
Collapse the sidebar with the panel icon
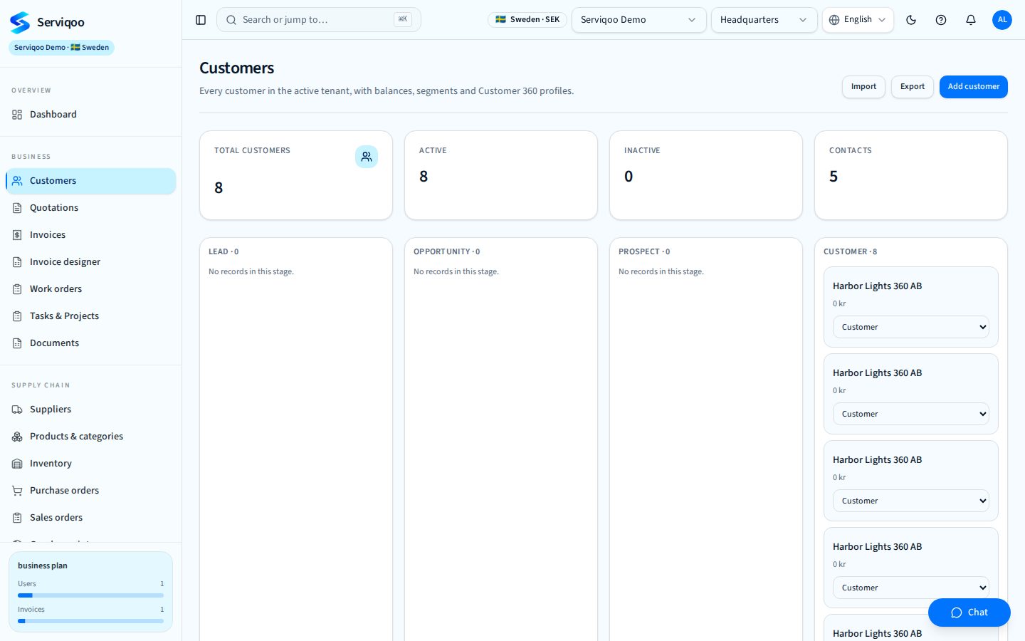tap(201, 20)
